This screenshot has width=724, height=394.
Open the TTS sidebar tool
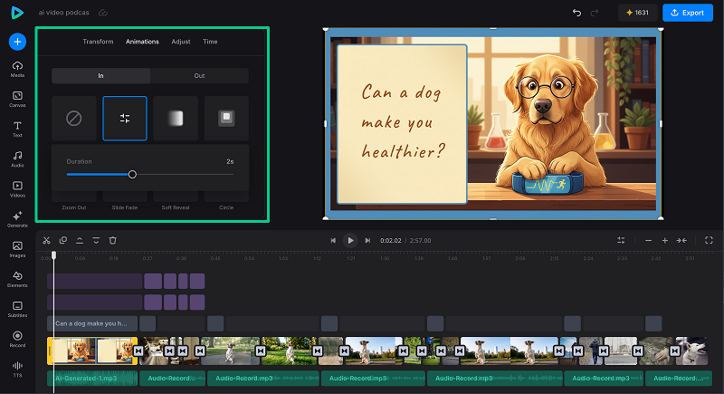(x=17, y=369)
